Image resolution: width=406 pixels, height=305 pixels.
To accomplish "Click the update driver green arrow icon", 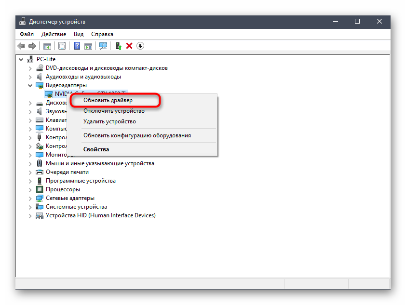I will 118,46.
